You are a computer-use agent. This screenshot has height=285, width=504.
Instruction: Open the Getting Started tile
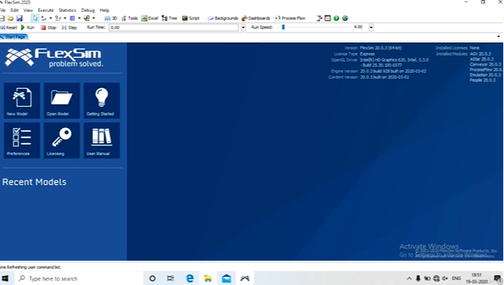click(101, 100)
